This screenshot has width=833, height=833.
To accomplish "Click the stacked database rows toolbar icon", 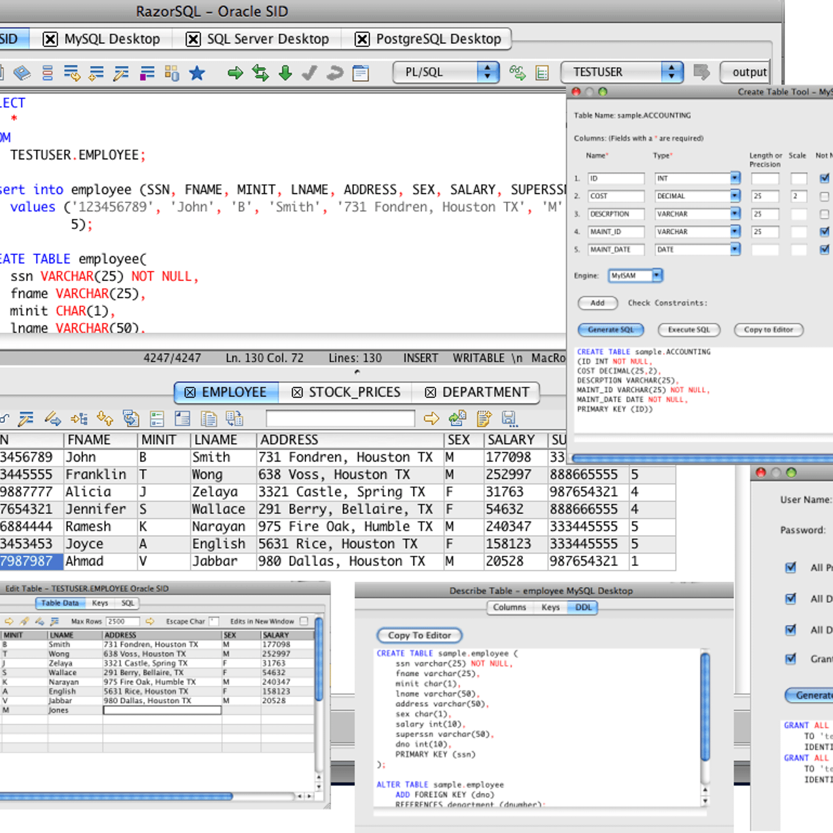I will click(47, 72).
